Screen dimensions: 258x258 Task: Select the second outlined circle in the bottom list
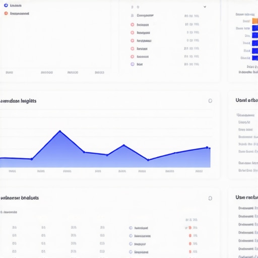tap(131, 236)
